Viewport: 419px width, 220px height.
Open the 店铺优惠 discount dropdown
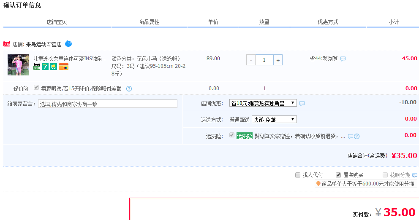pos(263,103)
